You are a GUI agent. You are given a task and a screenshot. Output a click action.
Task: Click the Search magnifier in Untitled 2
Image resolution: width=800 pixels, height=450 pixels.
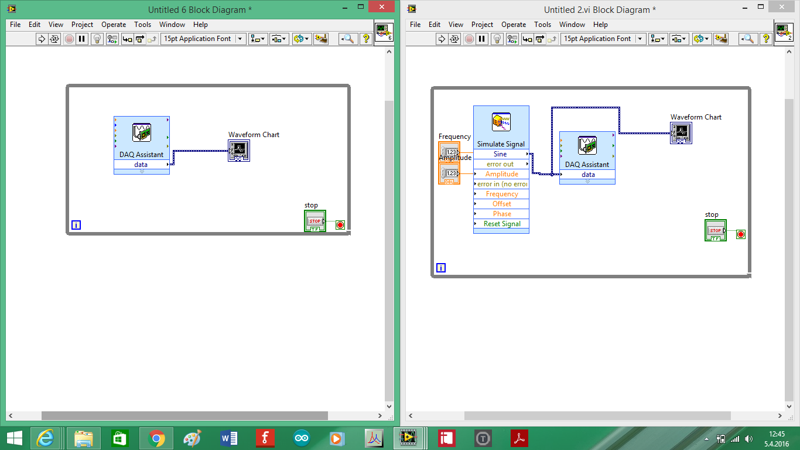pyautogui.click(x=748, y=39)
